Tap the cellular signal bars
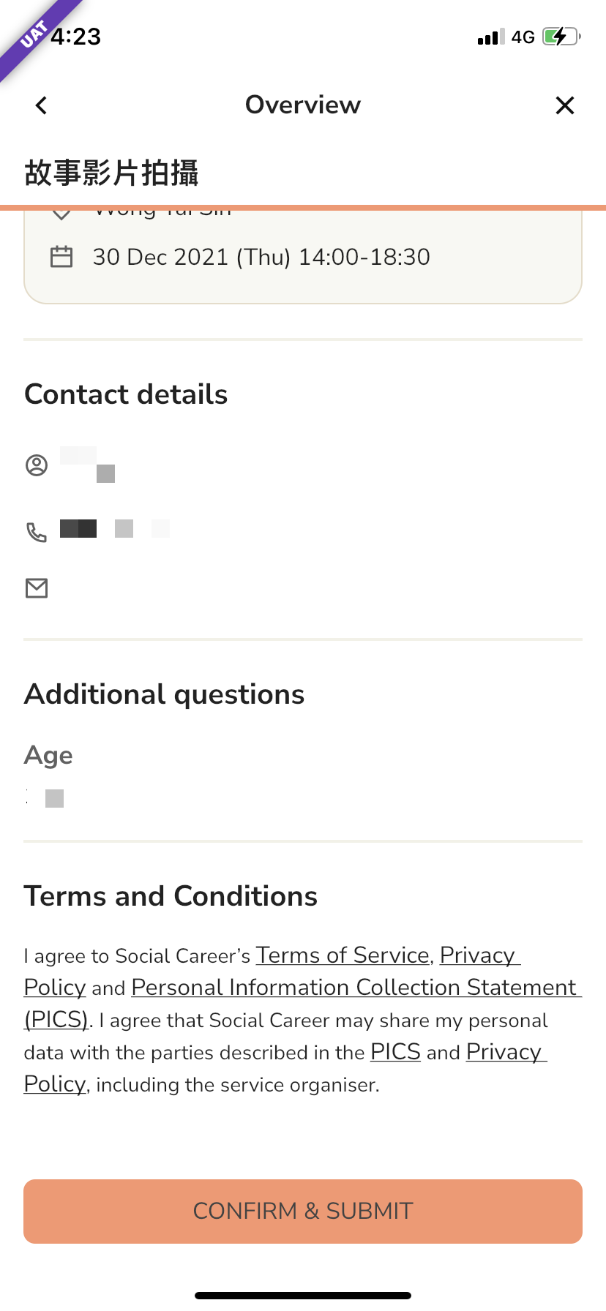This screenshot has width=606, height=1311. coord(491,37)
